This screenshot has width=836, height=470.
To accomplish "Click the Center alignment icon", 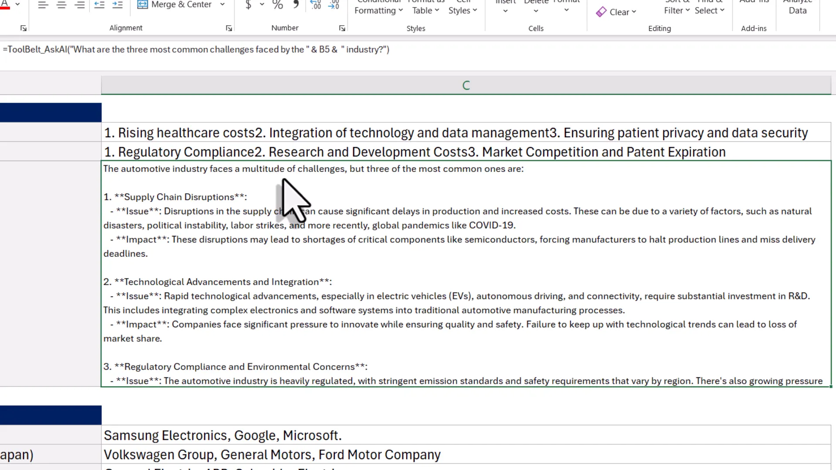I will 61,5.
